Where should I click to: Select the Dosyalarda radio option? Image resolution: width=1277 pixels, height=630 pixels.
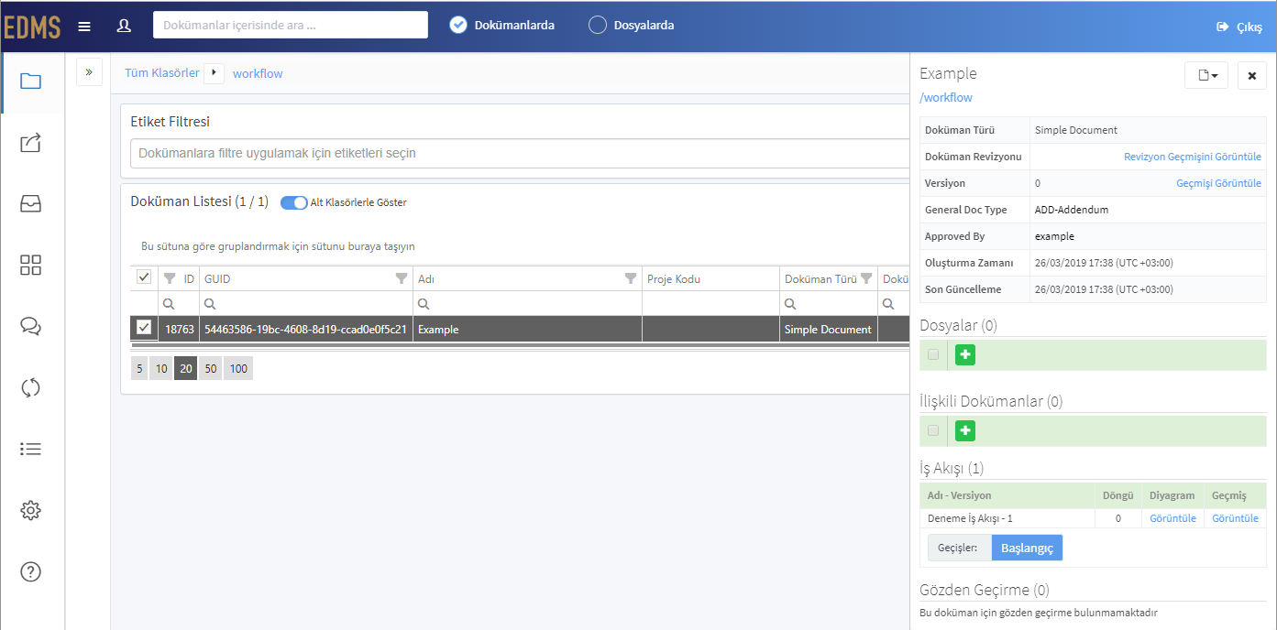pyautogui.click(x=598, y=26)
